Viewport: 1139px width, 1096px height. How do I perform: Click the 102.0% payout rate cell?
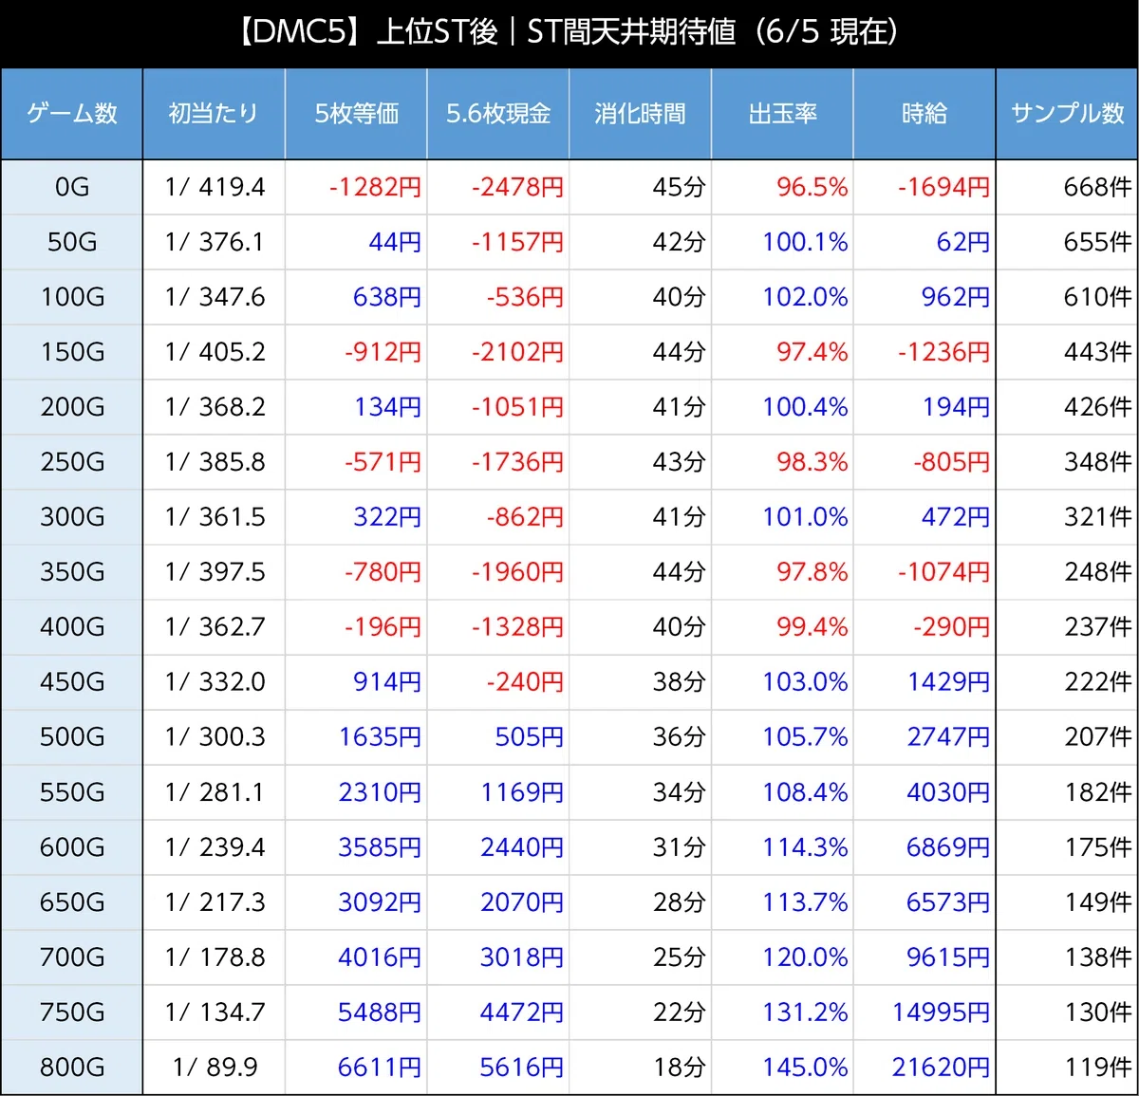[783, 297]
